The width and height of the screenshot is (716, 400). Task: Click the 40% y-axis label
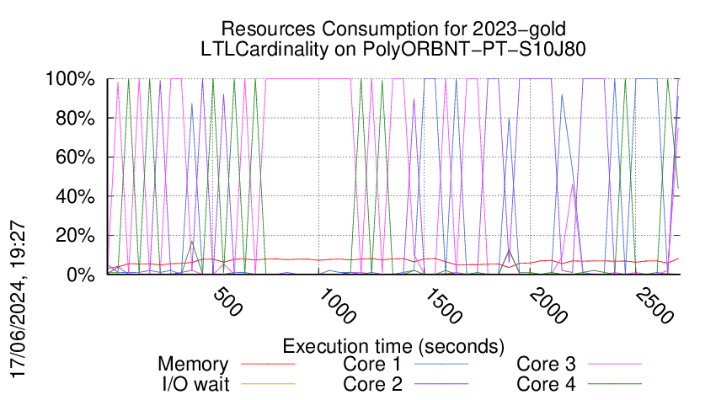75,197
